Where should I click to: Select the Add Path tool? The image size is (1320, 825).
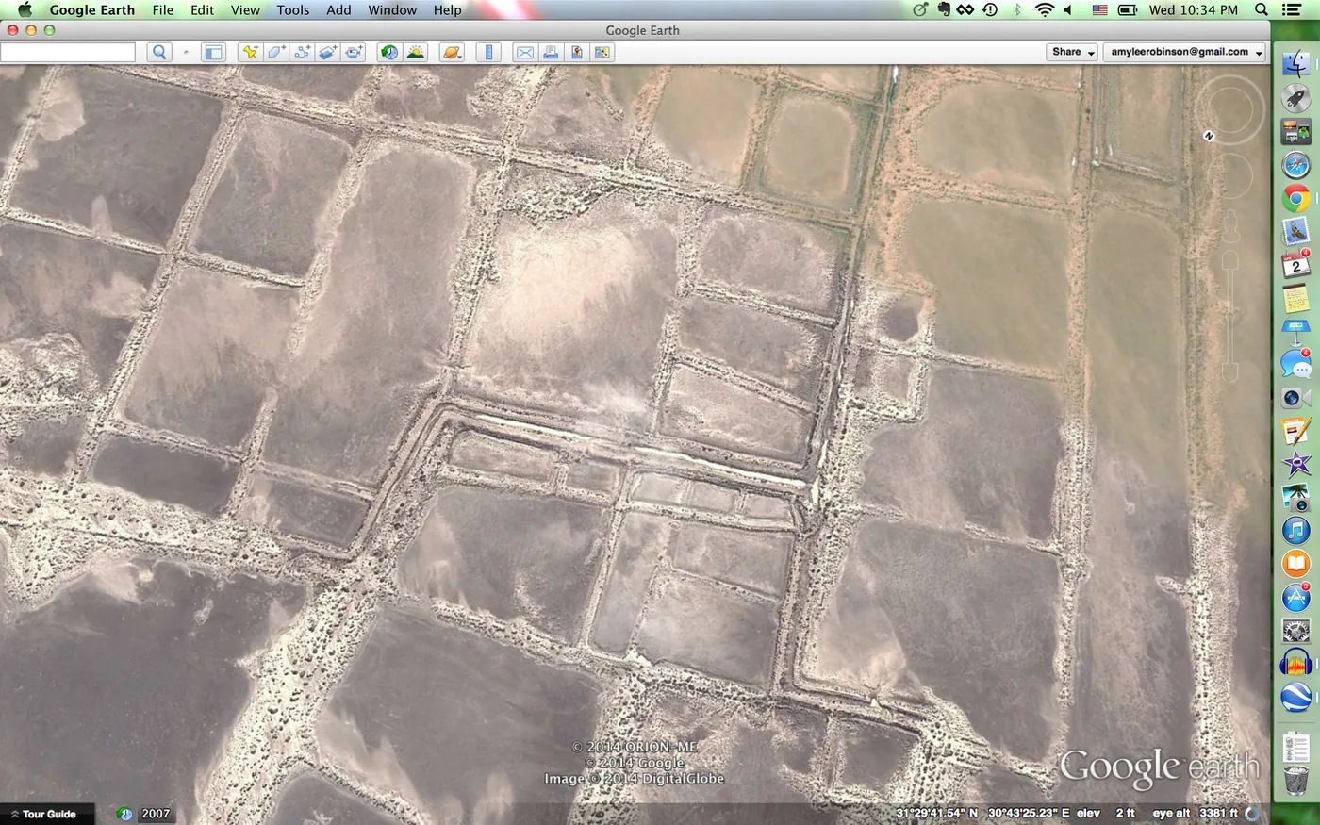click(302, 53)
